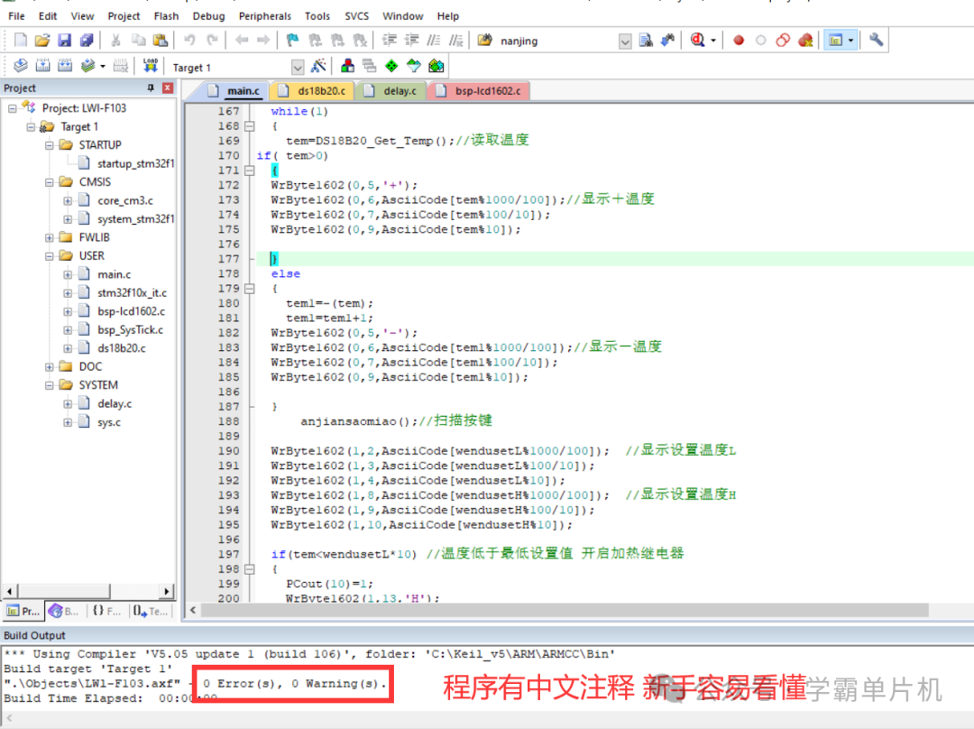The height and width of the screenshot is (729, 974).
Task: Collapse the SYSTEM group
Action: click(49, 385)
